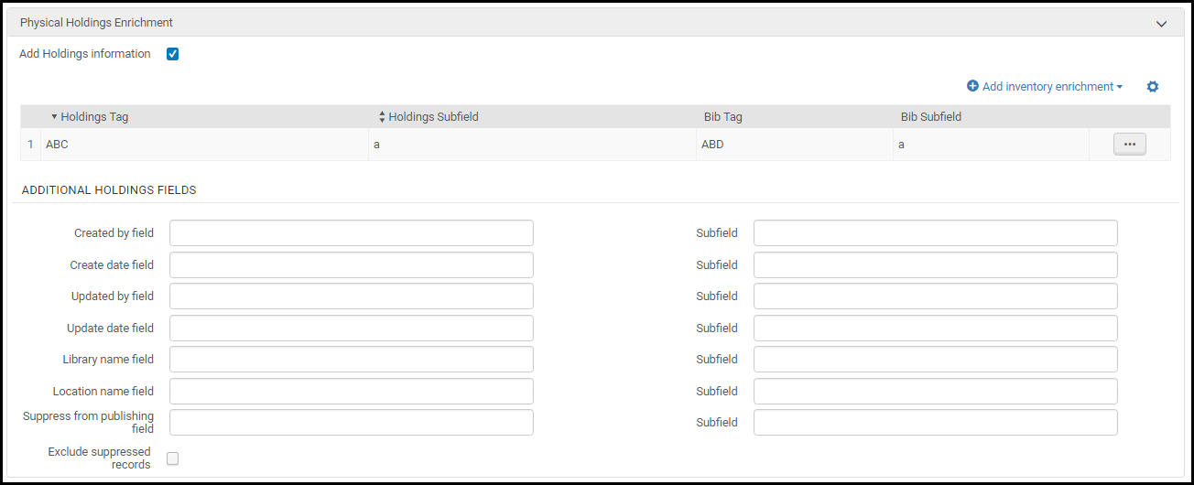This screenshot has width=1194, height=485.
Task: Open the row actions ellipsis button
Action: [x=1129, y=145]
